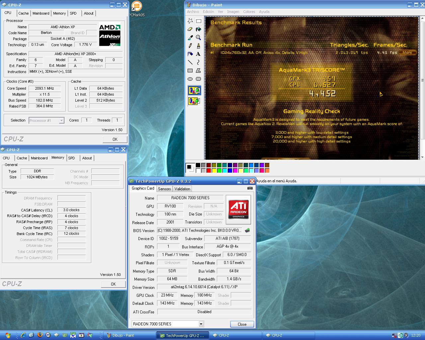Open the Imagen menu in Paint
The width and height of the screenshot is (425, 340).
pos(233,12)
